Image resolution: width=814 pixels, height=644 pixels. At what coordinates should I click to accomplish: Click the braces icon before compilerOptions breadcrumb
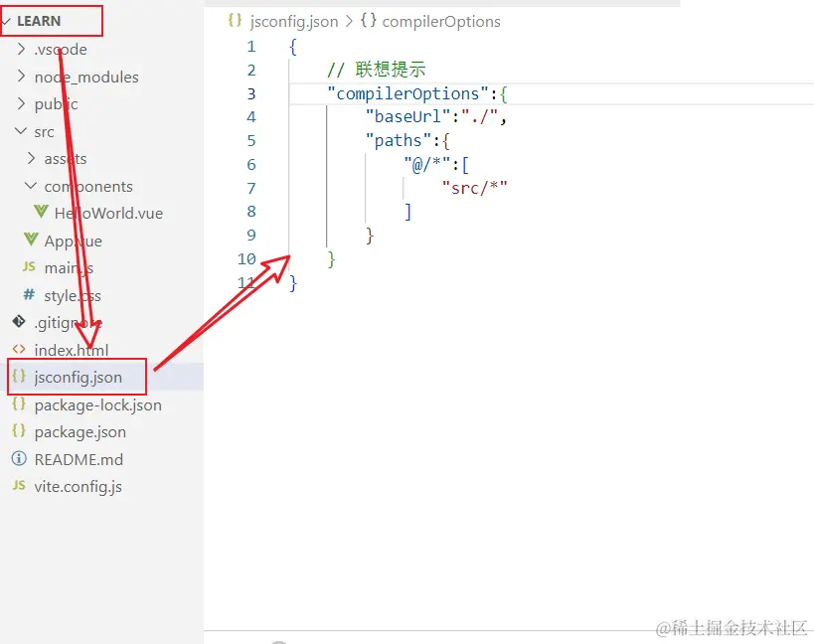tap(368, 20)
